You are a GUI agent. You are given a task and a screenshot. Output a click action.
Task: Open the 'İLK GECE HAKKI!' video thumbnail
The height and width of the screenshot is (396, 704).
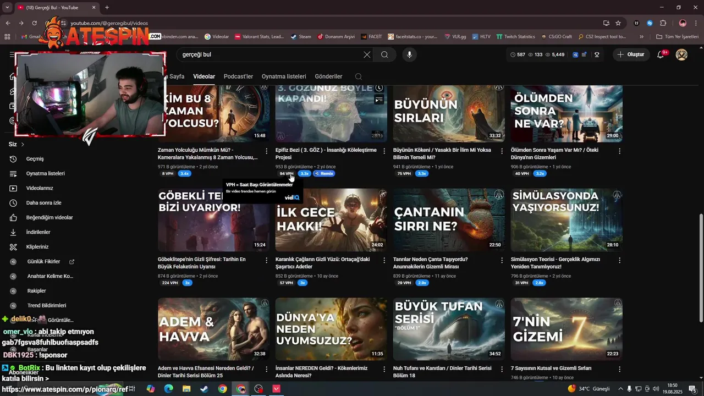[x=331, y=220]
